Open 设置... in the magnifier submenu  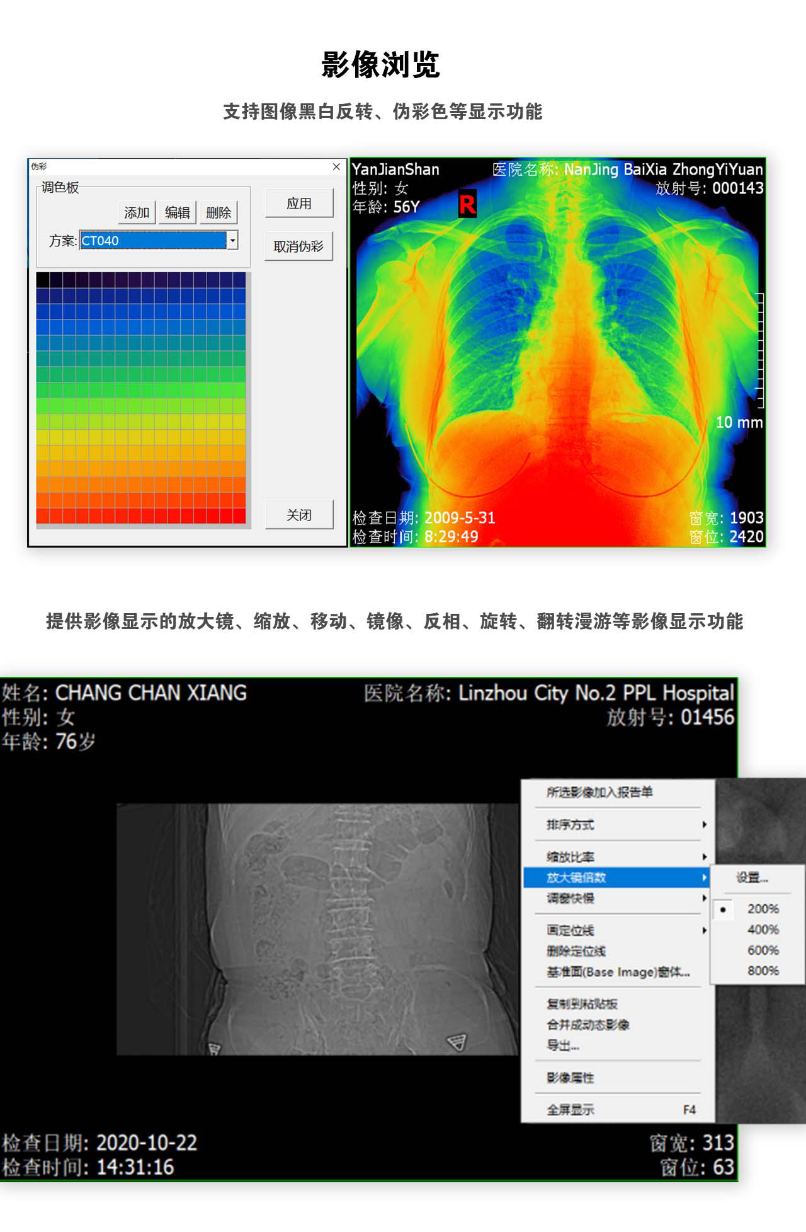pyautogui.click(x=752, y=877)
